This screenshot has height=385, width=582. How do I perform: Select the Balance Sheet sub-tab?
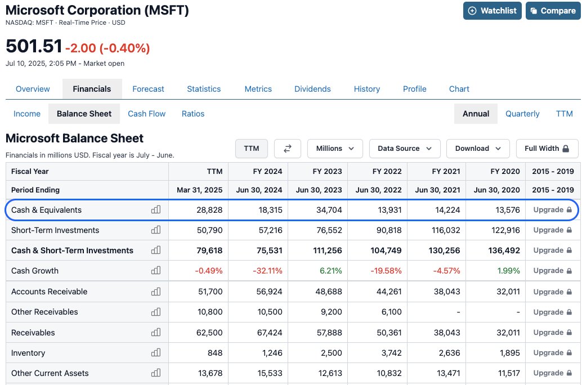click(x=84, y=114)
